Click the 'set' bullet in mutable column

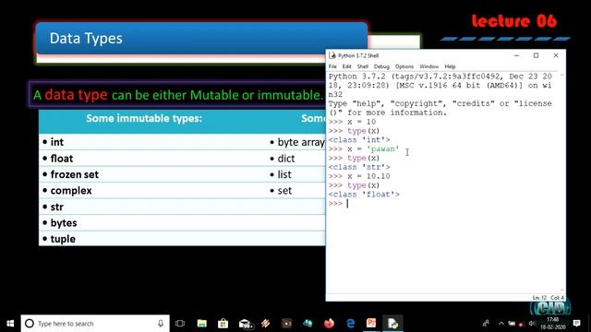click(x=281, y=191)
